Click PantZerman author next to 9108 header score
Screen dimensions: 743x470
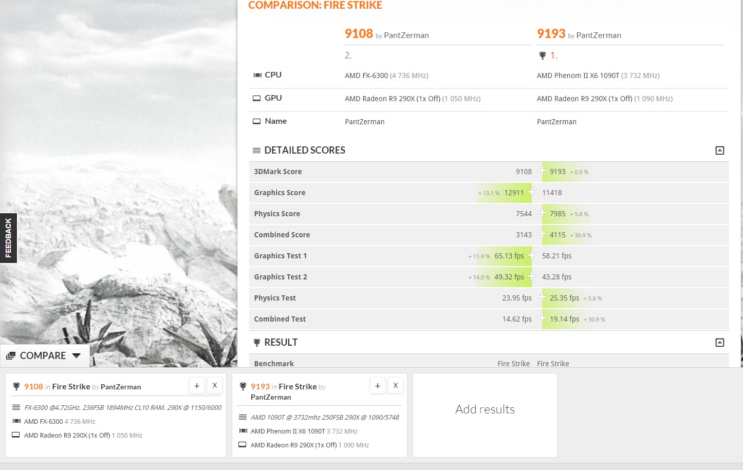coord(406,35)
